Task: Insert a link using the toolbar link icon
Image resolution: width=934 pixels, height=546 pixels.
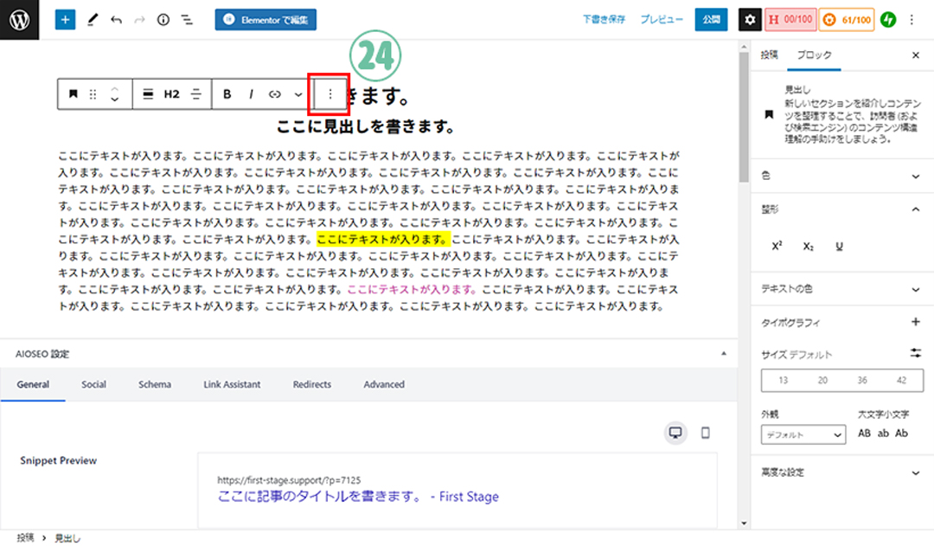Action: [x=275, y=93]
